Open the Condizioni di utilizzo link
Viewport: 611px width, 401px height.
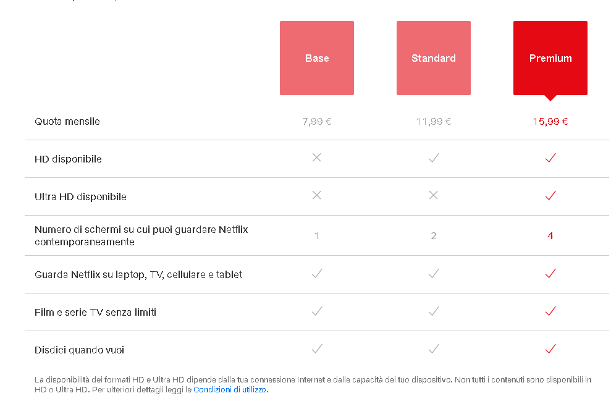coord(230,389)
